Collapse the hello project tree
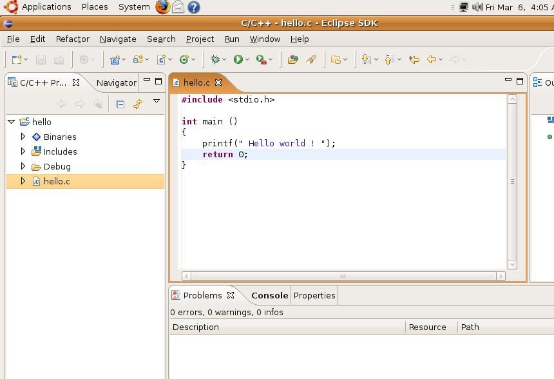The height and width of the screenshot is (379, 554). coord(12,122)
